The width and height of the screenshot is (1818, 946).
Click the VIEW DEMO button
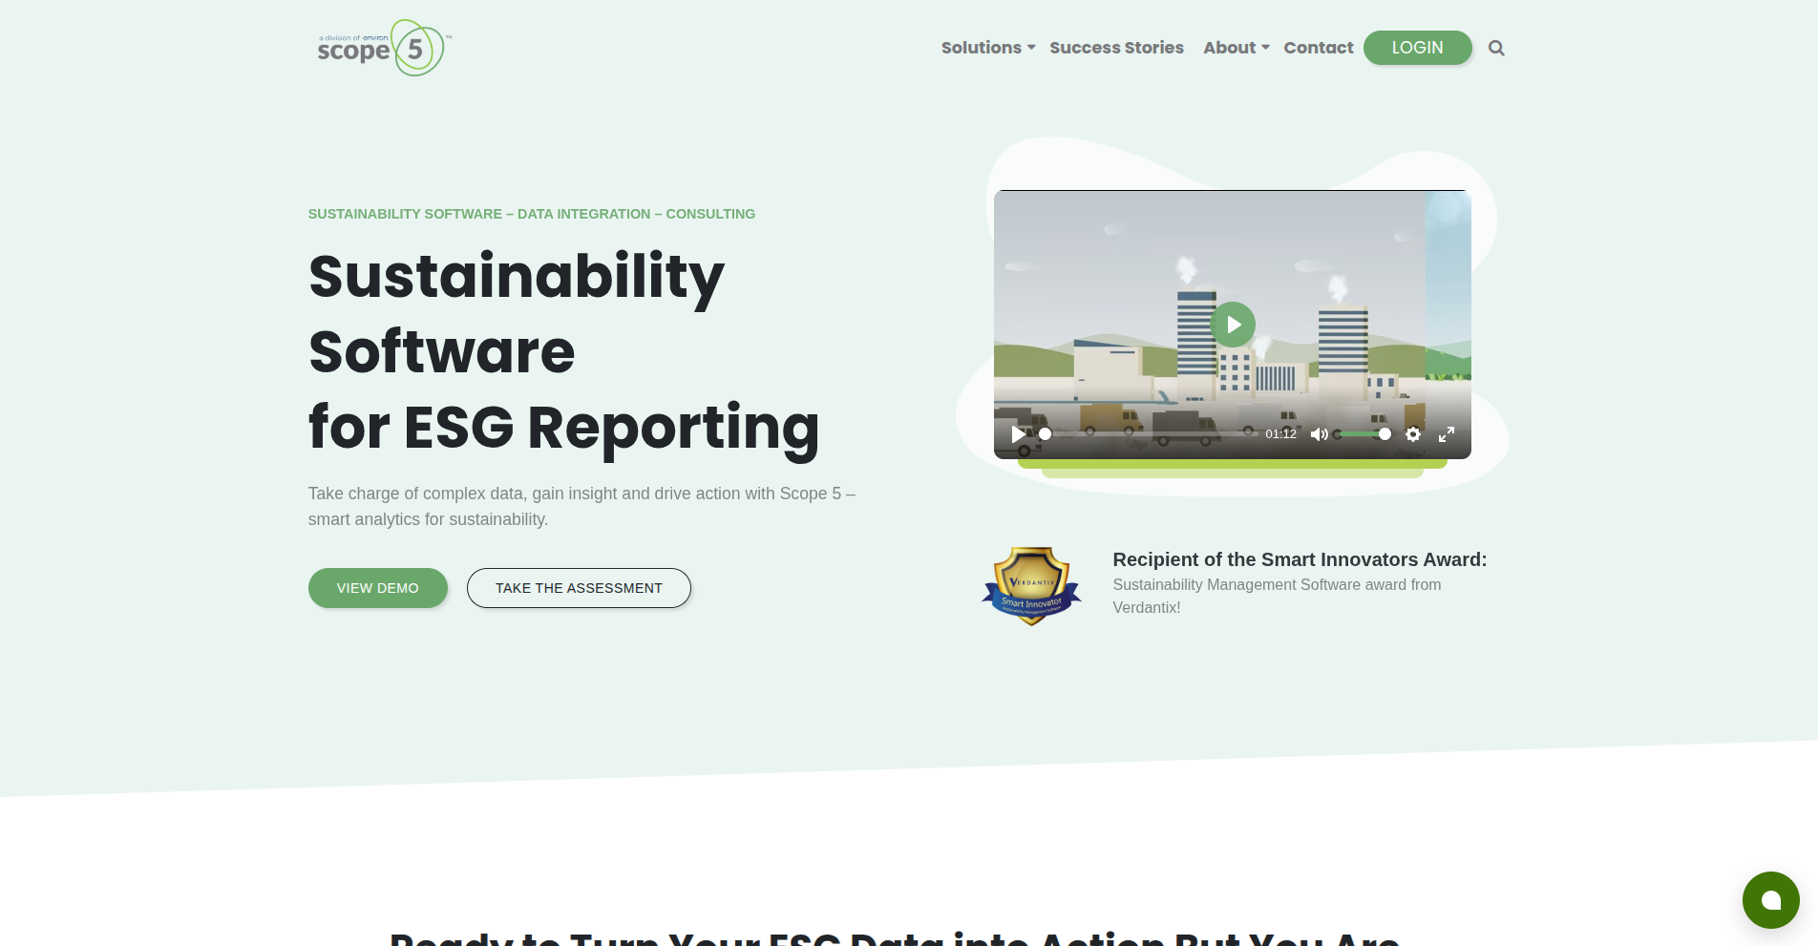377,588
